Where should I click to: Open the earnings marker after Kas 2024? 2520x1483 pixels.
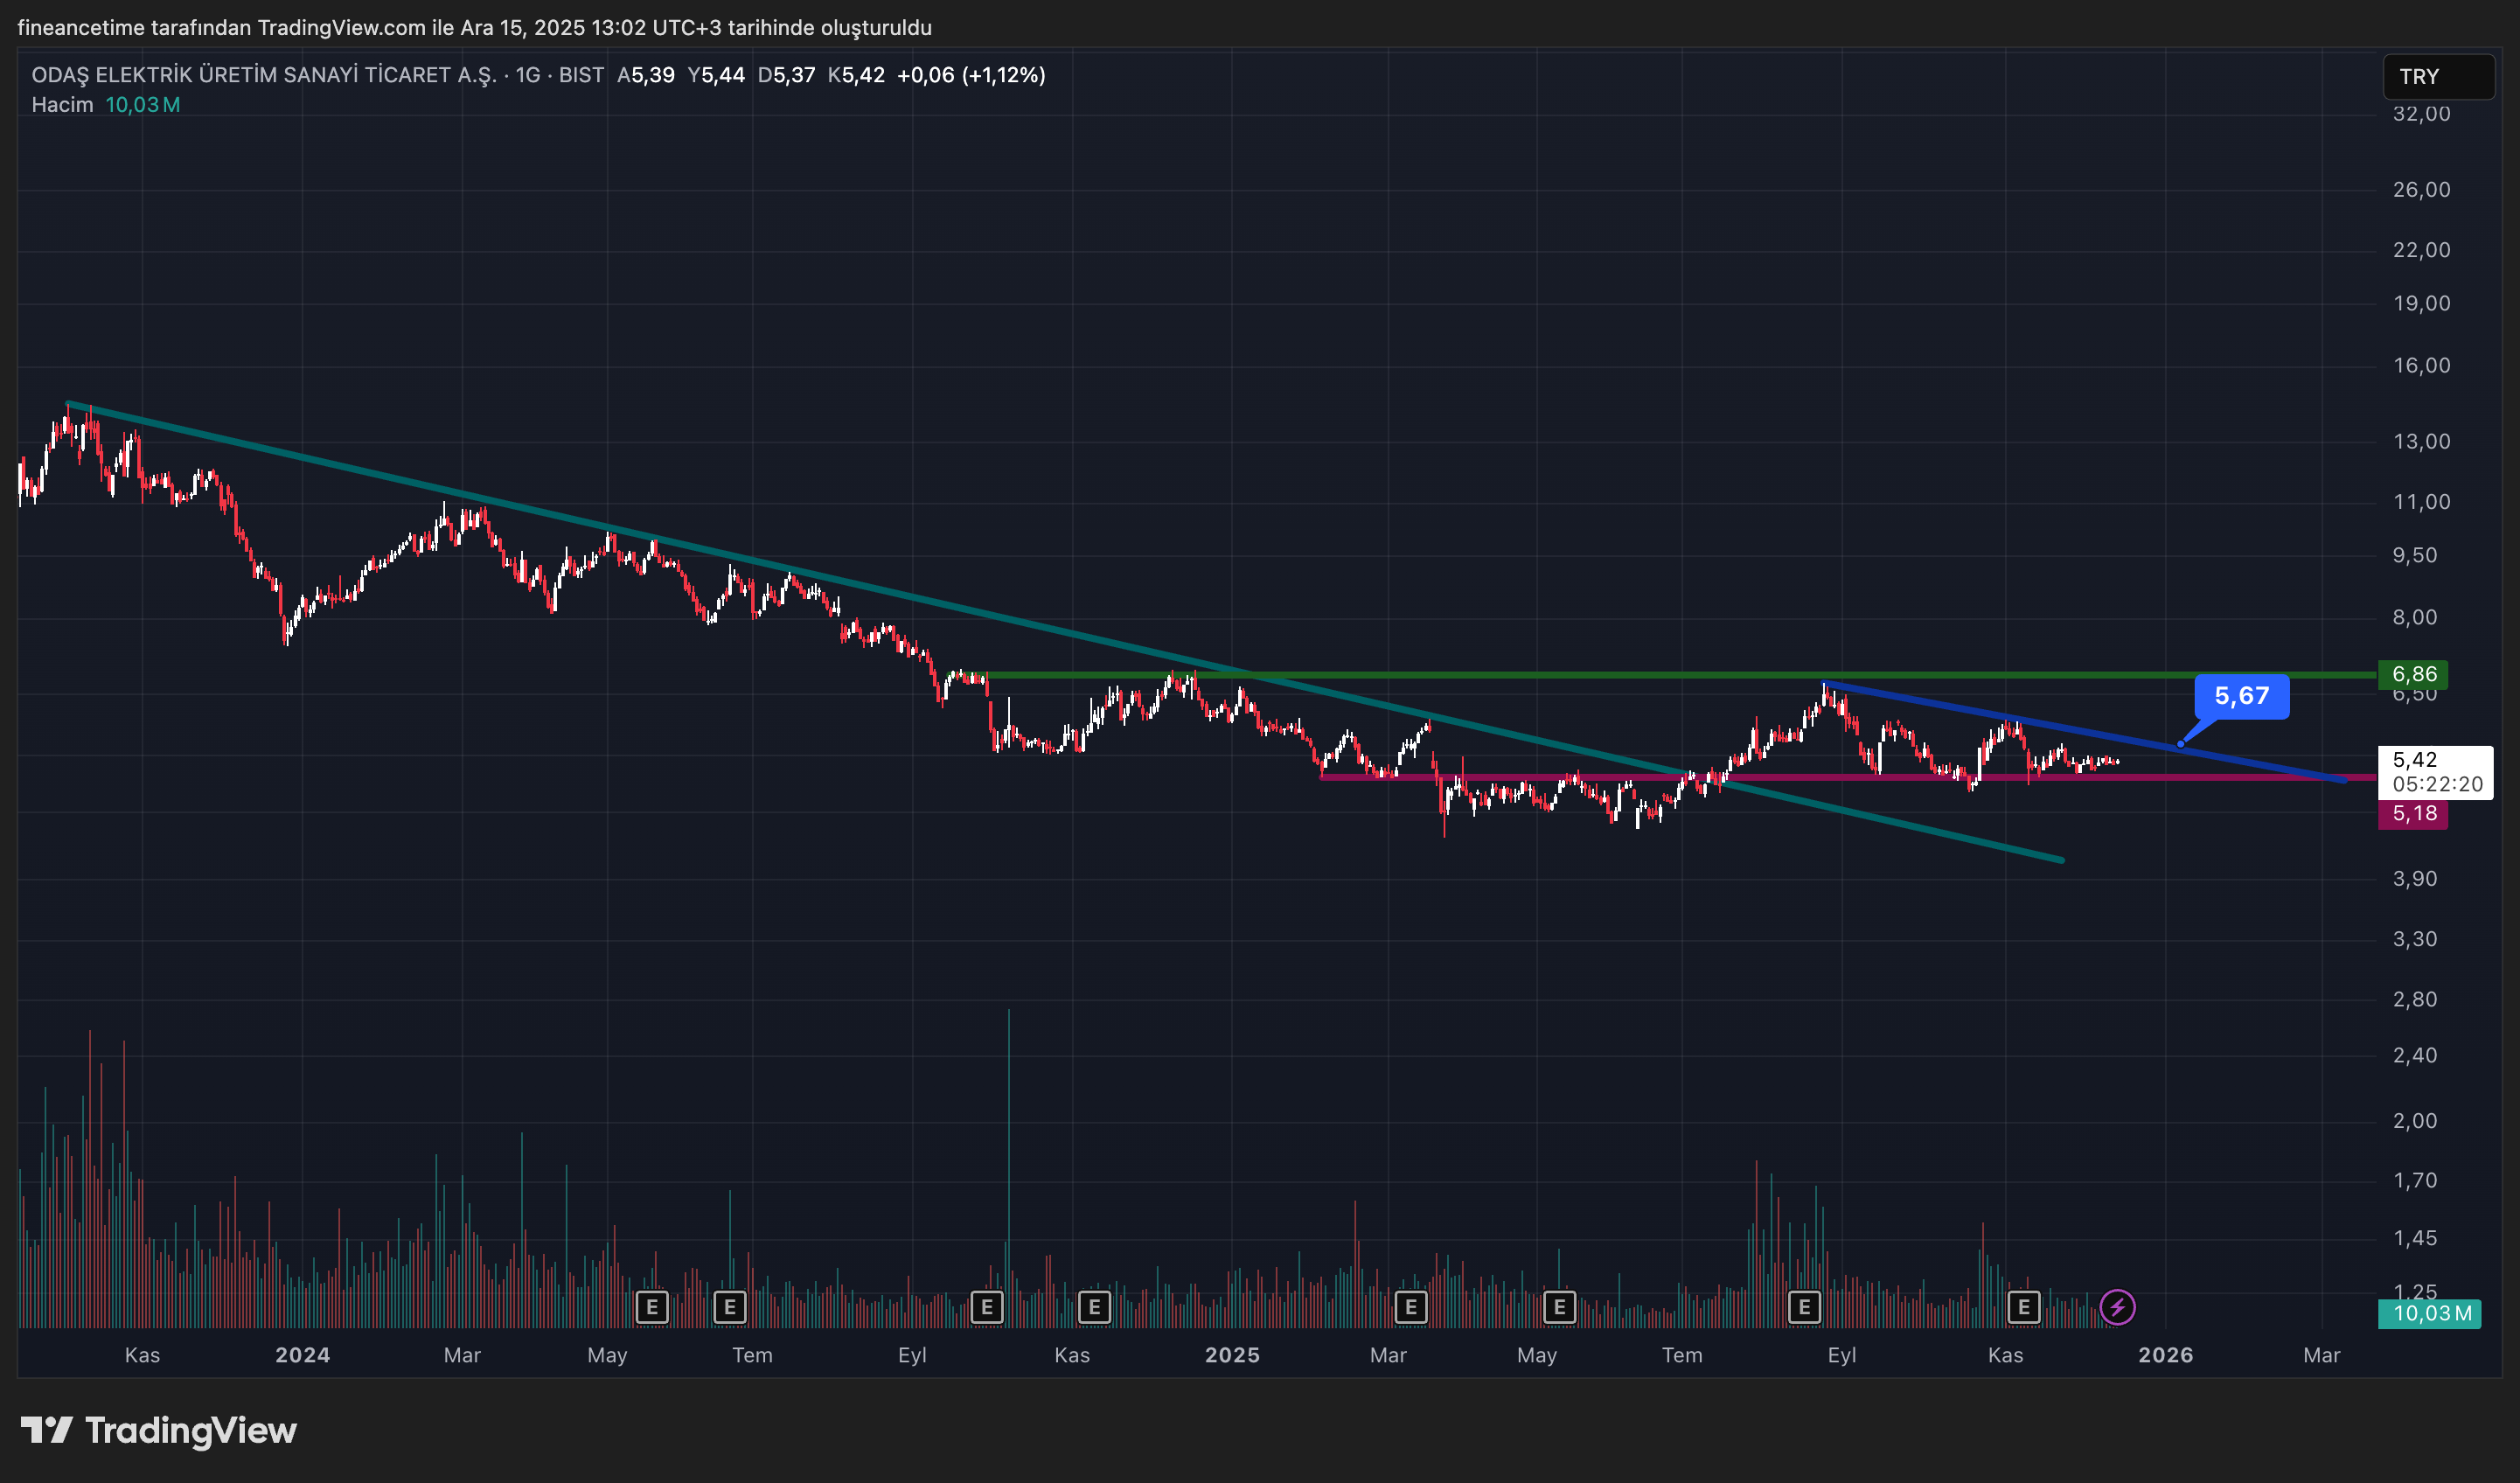(1094, 1306)
